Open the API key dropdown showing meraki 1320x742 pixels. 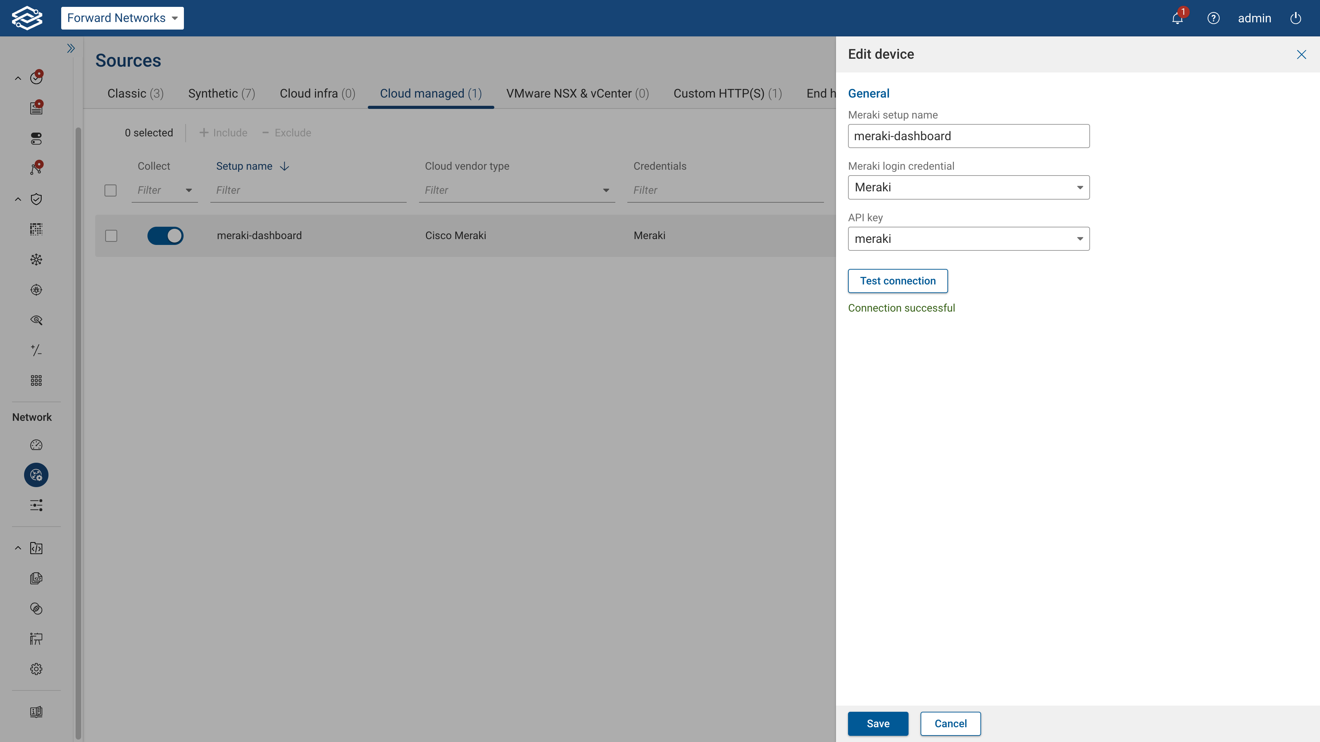tap(1079, 239)
